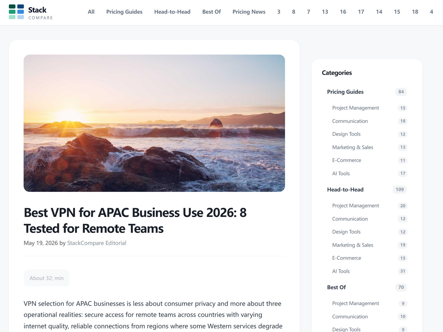Viewport: 443px width, 332px height.
Task: Open AI Tools under sidebar Pricing Guides
Action: click(x=341, y=173)
